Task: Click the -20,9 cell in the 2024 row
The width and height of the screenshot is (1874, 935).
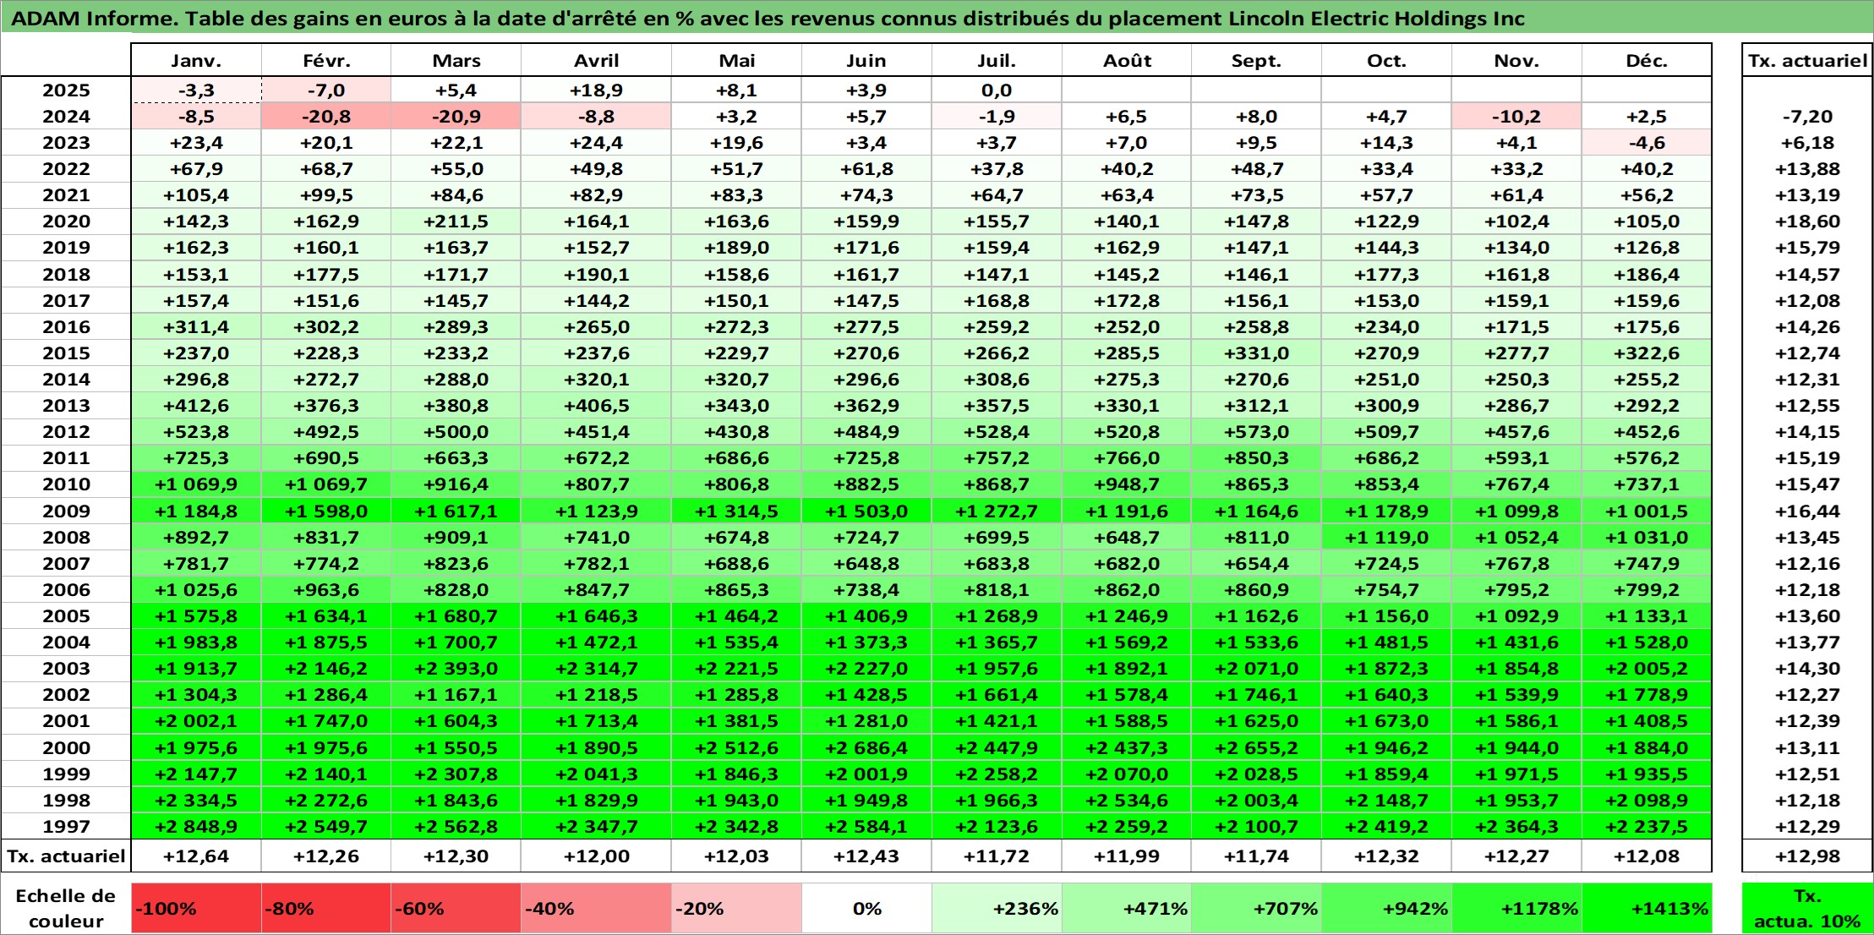Action: (456, 117)
